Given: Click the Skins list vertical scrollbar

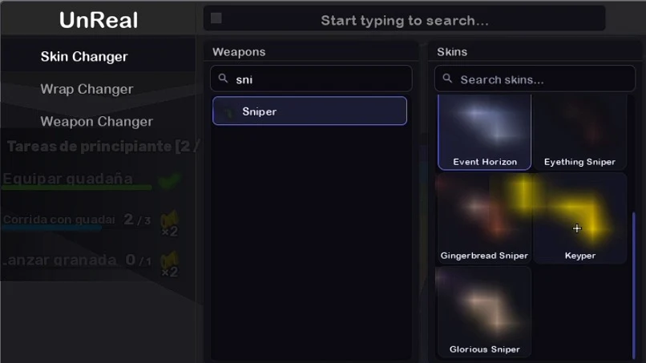Looking at the screenshot, I should [x=634, y=285].
